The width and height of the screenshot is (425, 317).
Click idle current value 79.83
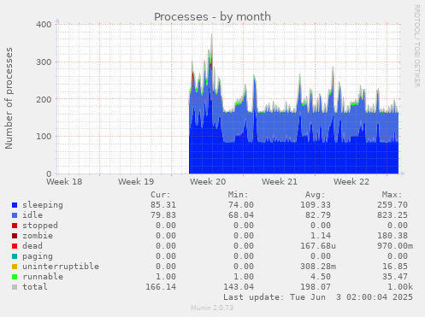(x=163, y=215)
